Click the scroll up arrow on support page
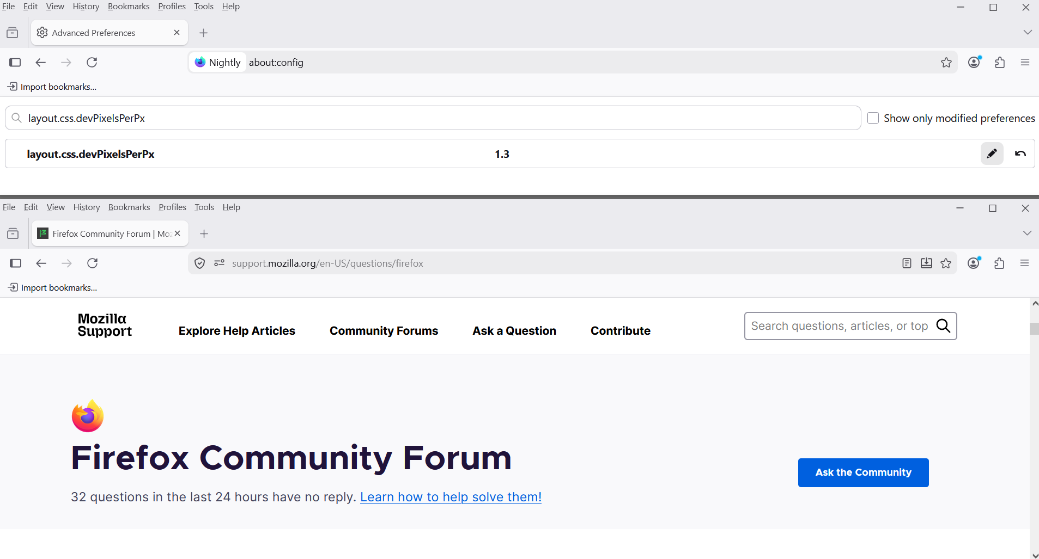The image size is (1039, 559). coord(1035,303)
